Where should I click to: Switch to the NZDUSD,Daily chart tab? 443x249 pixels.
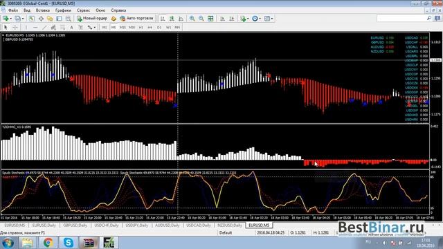(230, 225)
